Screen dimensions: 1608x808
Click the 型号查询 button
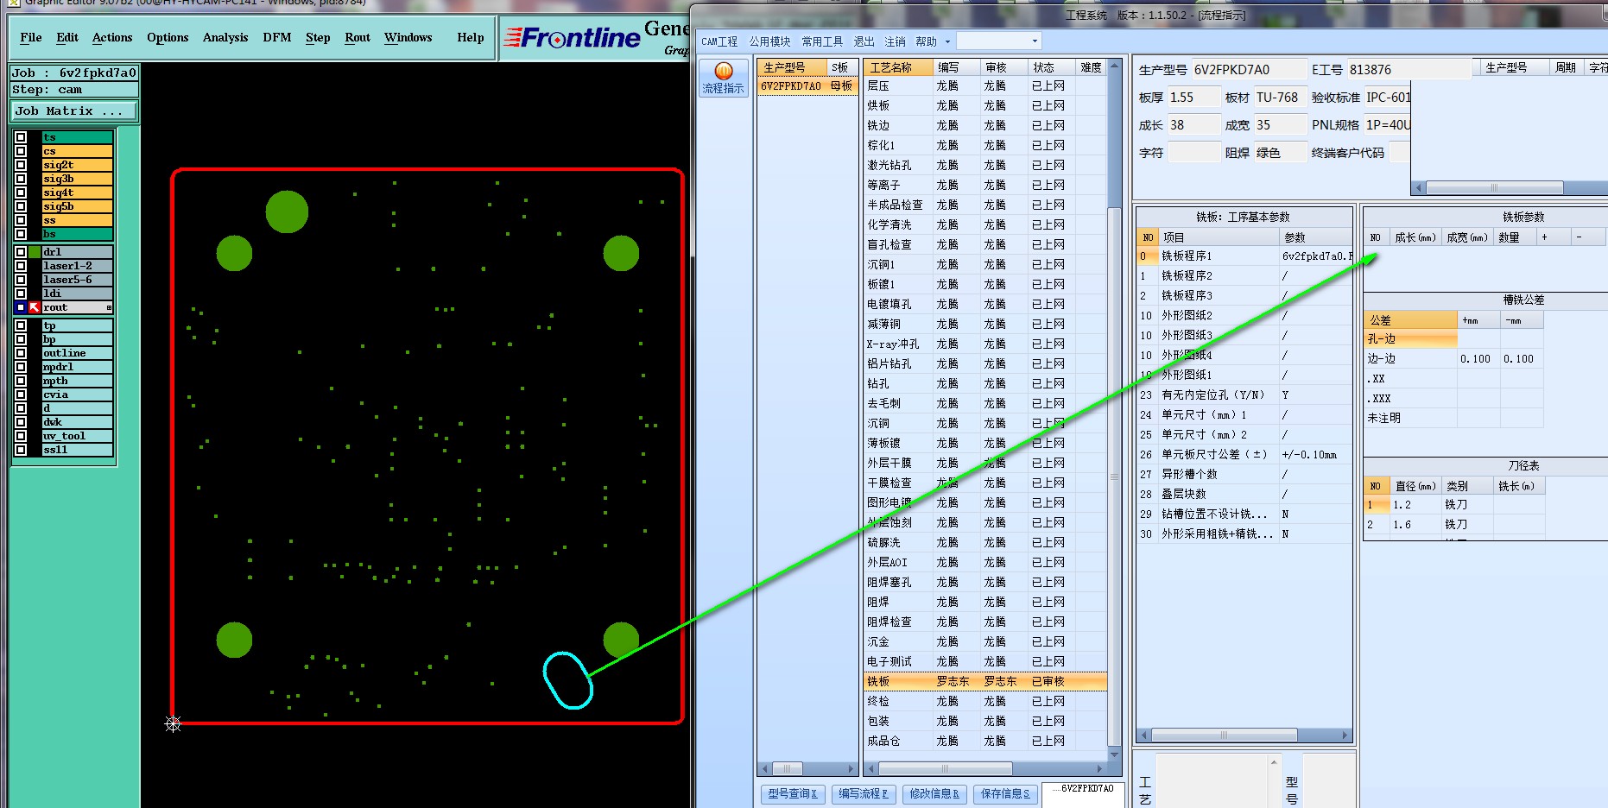792,794
